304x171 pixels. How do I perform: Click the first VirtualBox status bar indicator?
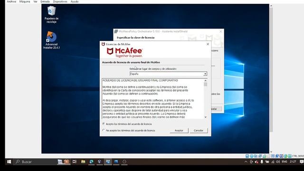(247, 156)
